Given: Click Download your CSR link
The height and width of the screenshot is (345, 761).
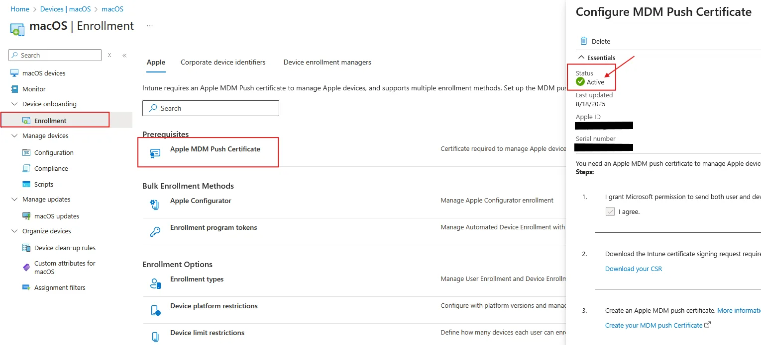Looking at the screenshot, I should coord(634,269).
